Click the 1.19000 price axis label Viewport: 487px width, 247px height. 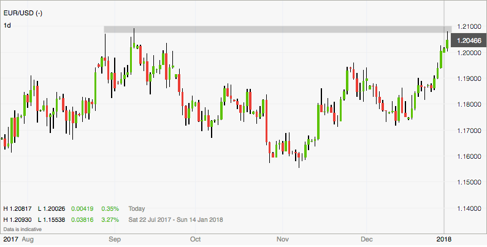pos(469,78)
